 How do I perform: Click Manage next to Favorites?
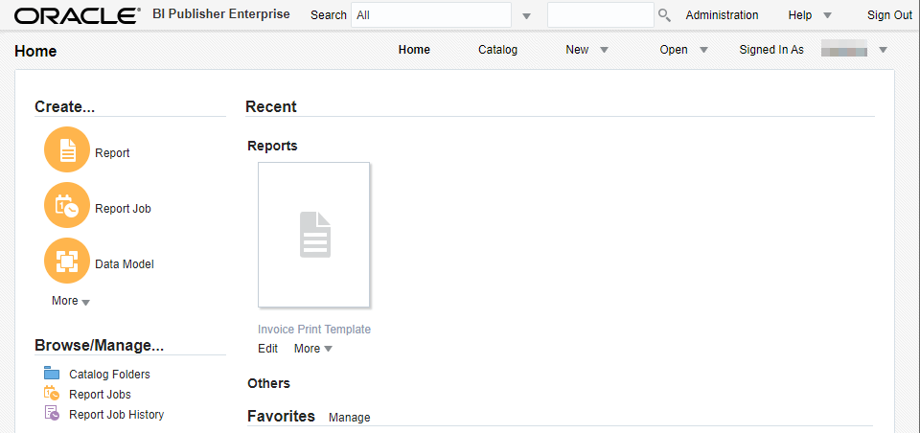(349, 417)
